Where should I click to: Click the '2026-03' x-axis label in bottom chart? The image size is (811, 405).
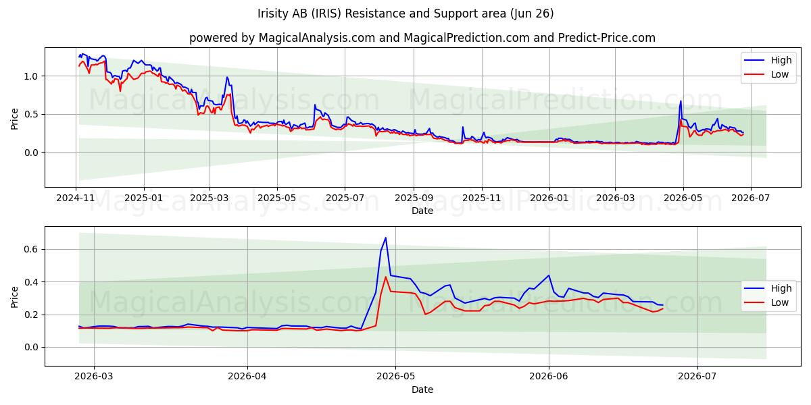click(x=94, y=378)
